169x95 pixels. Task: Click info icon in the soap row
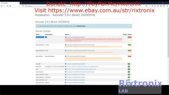65,50
